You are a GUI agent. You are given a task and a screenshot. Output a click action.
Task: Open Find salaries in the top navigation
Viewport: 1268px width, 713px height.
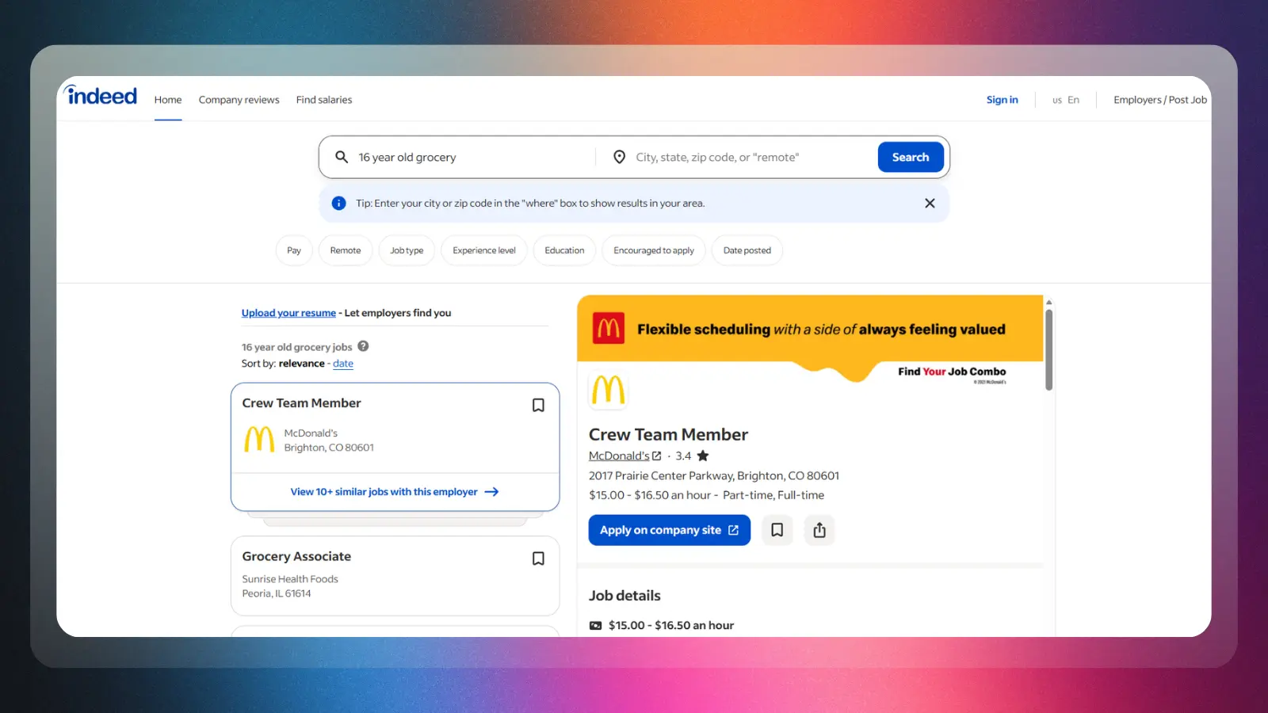click(x=324, y=100)
